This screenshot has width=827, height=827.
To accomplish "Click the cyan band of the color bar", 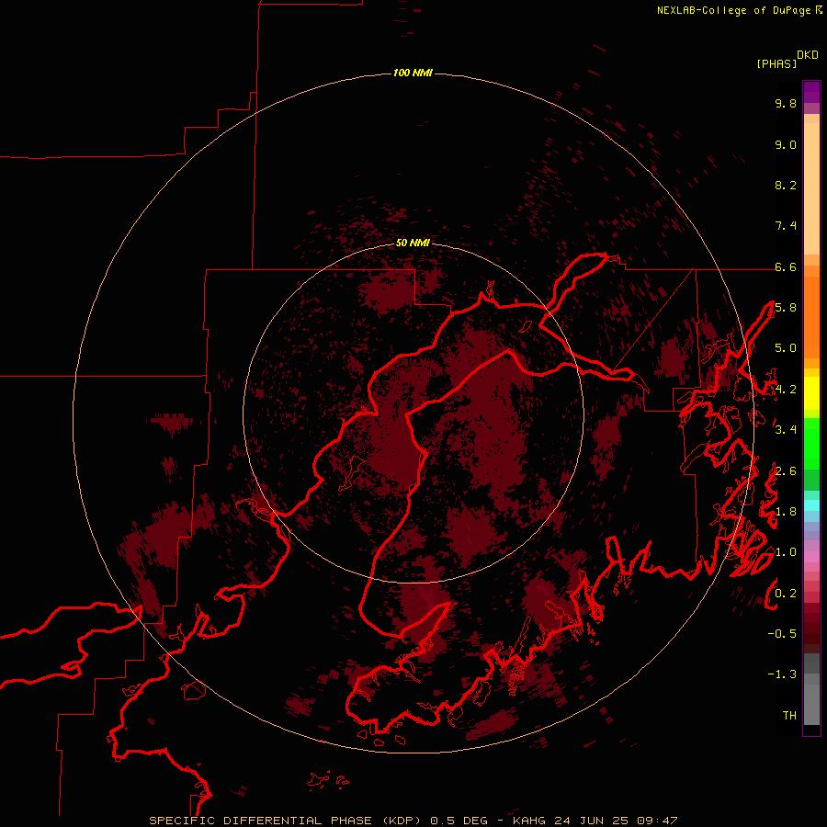I will [x=811, y=505].
